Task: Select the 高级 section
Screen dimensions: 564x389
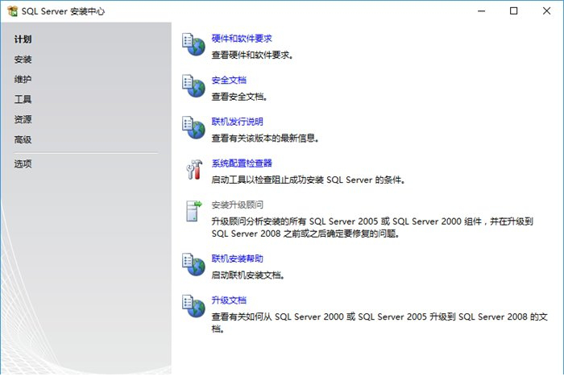Action: click(23, 139)
